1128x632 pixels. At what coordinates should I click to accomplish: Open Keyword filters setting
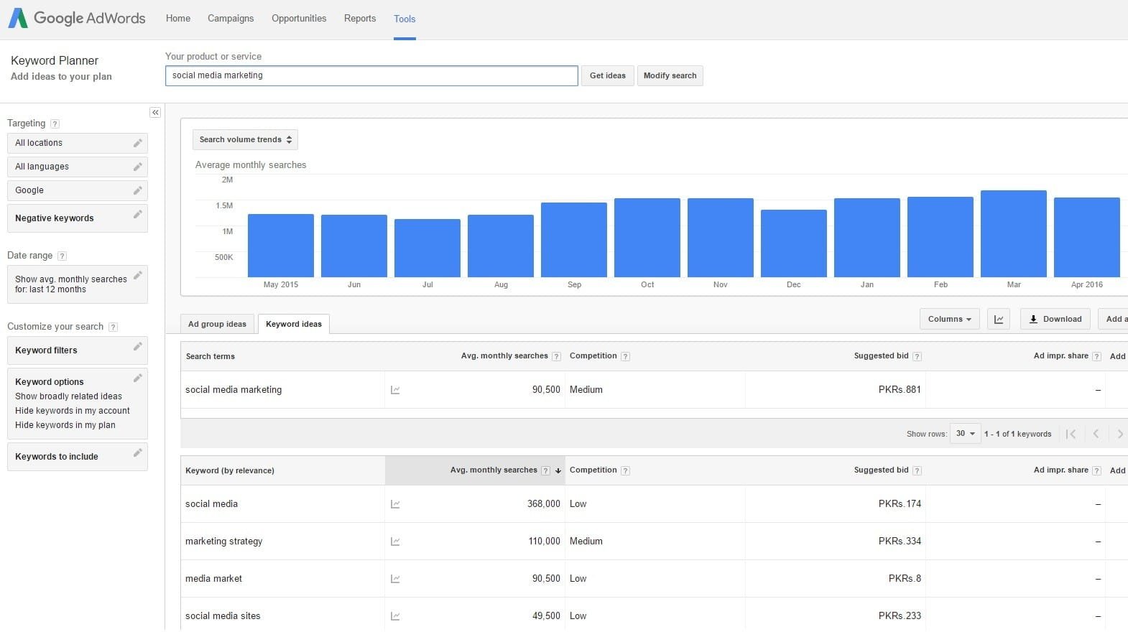click(x=78, y=350)
